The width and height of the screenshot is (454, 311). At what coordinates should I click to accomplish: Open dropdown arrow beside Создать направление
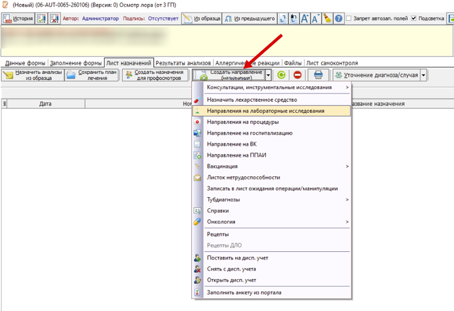(x=268, y=75)
